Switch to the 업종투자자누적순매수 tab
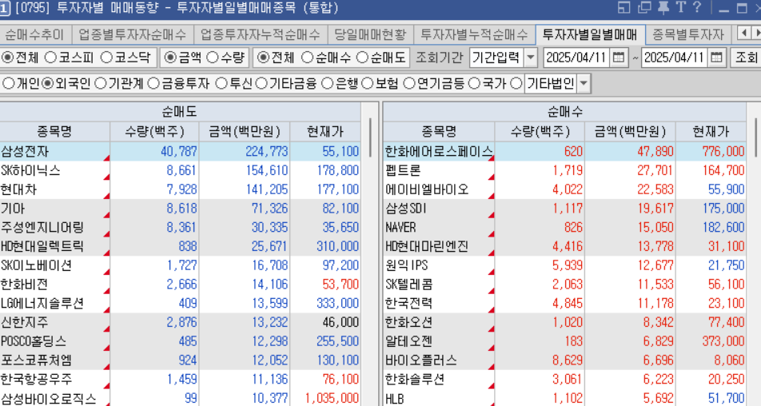The width and height of the screenshot is (761, 406). tap(260, 34)
